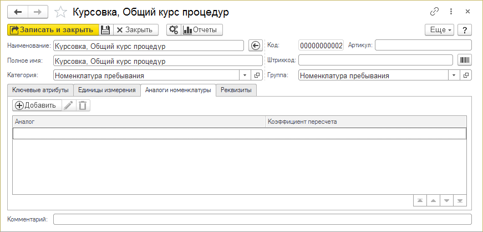Image resolution: width=483 pixels, height=232 pixels.
Task: Open the settings gears icon
Action: click(x=173, y=29)
